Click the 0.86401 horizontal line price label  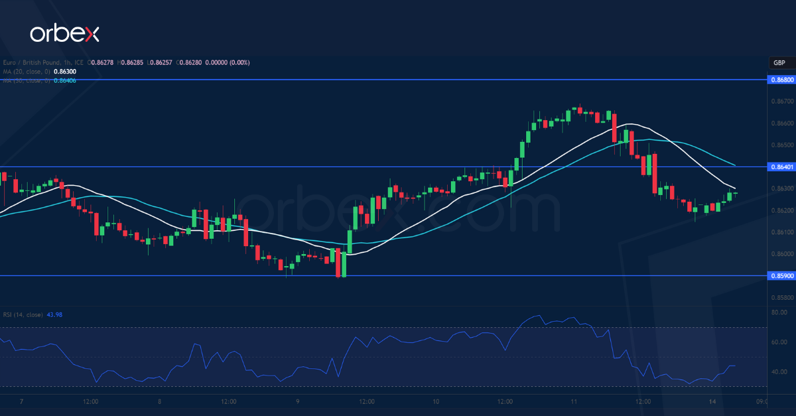click(781, 167)
